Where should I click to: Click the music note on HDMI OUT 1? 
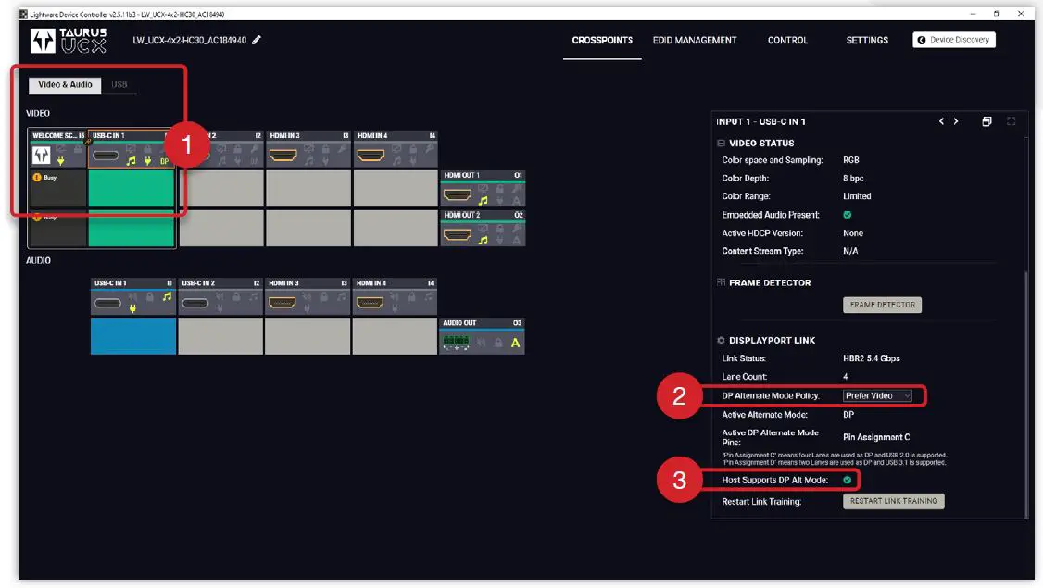coord(484,200)
